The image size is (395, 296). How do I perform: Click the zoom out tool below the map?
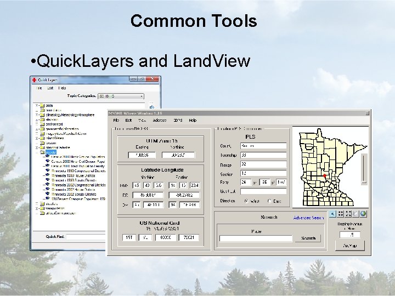(x=348, y=214)
